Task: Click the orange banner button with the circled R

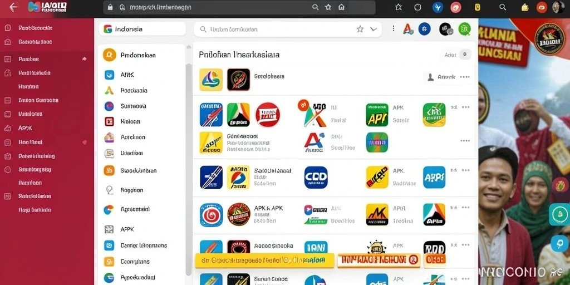Action: [379, 260]
